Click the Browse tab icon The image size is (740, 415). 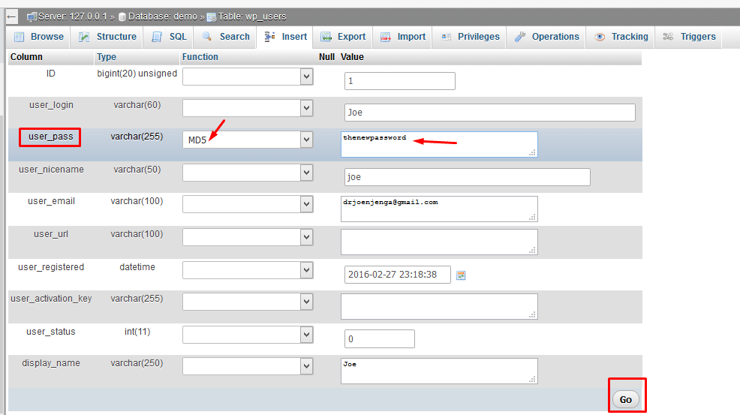(x=20, y=37)
